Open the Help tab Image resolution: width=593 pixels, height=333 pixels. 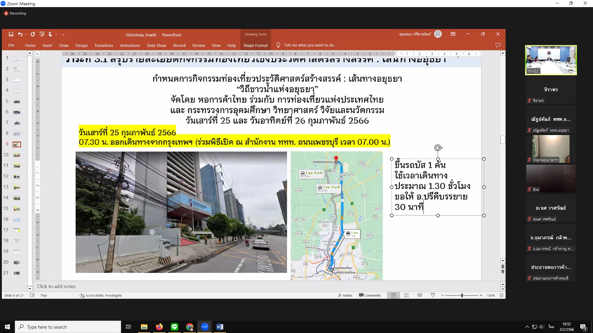click(232, 45)
